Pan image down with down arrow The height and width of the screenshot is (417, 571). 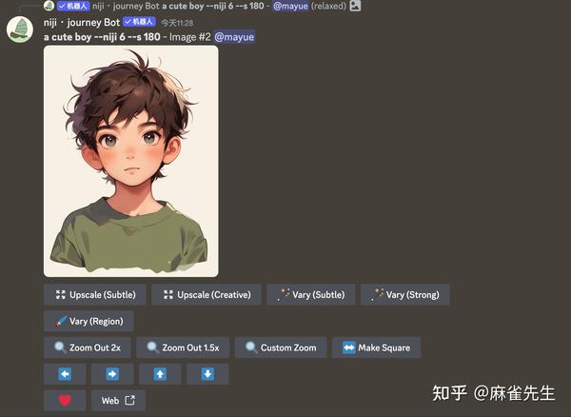[x=207, y=374]
